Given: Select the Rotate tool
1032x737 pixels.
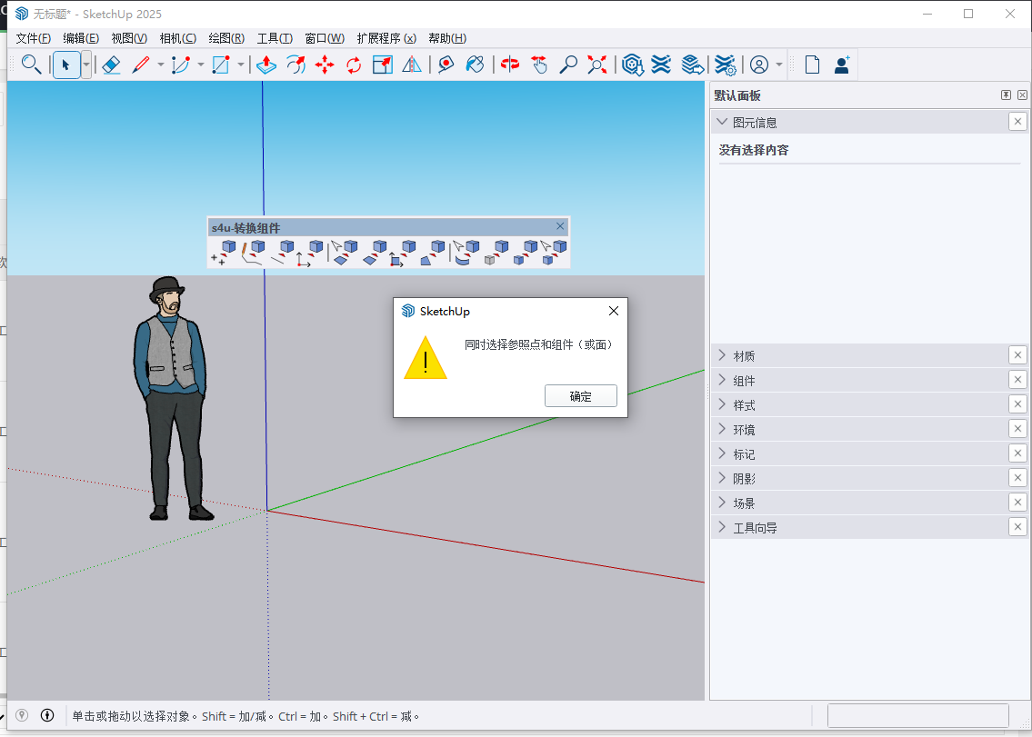Looking at the screenshot, I should pos(354,65).
